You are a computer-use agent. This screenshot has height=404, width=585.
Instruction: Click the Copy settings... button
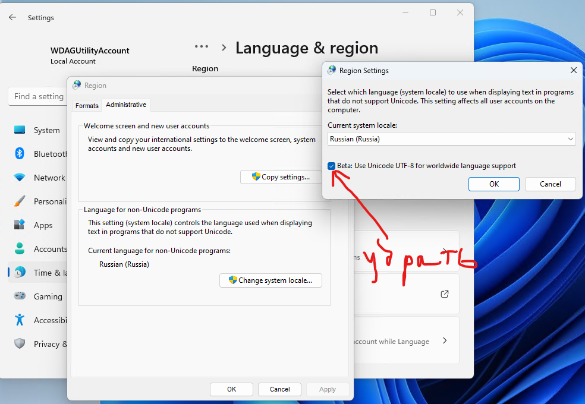pyautogui.click(x=281, y=177)
